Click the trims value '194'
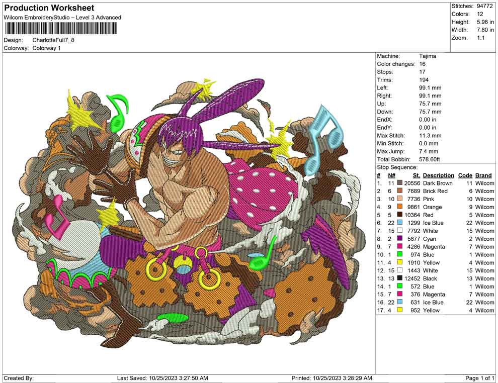The width and height of the screenshot is (498, 383). (424, 79)
